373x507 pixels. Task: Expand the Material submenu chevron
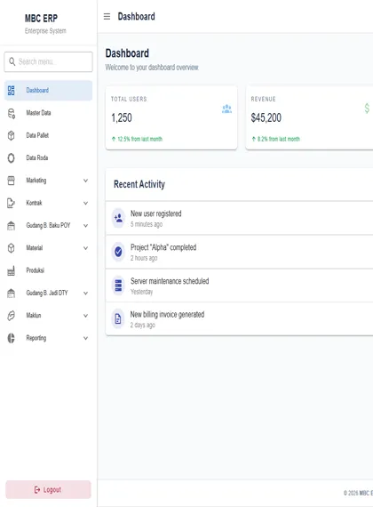click(85, 248)
